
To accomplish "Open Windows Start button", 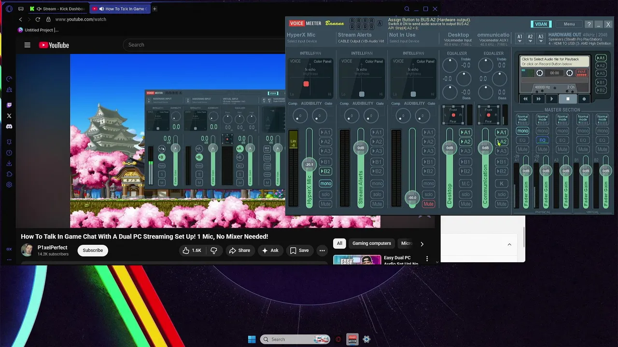I will click(x=252, y=339).
